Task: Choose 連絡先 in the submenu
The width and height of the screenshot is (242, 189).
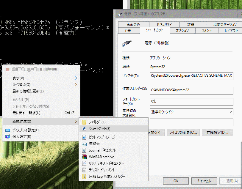Action: click(x=113, y=144)
